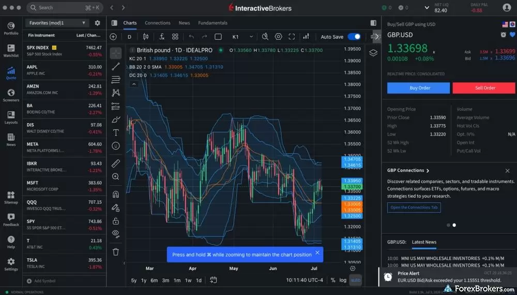Click the add symbol plus icon in chart toolbar
Screen dimensions: 517x295
click(113, 37)
